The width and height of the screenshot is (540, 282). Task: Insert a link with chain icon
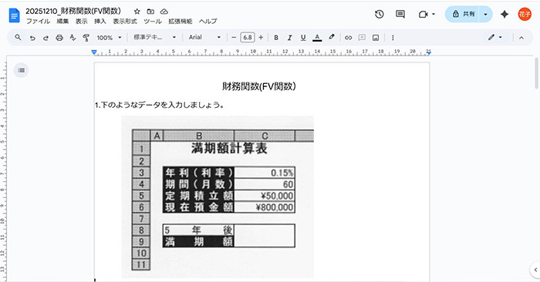pos(348,38)
